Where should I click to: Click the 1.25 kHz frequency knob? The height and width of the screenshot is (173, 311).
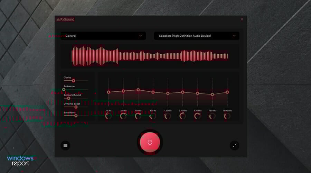coord(168,116)
